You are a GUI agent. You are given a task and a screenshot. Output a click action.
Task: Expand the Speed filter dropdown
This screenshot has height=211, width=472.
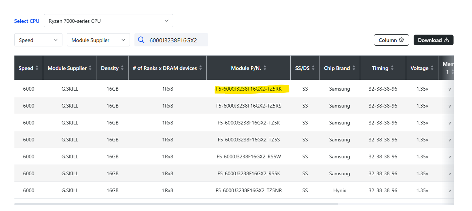coord(38,40)
